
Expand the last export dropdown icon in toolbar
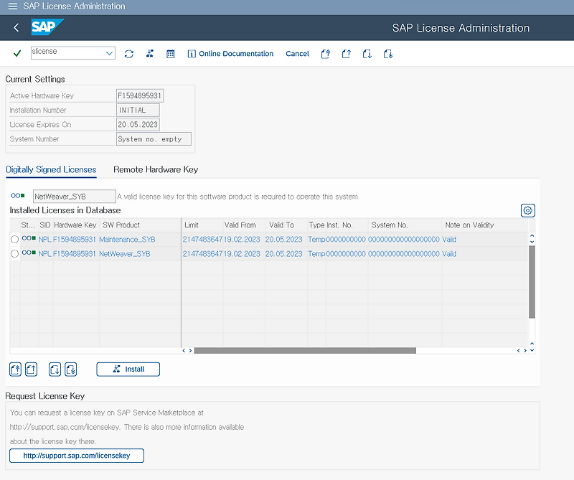point(387,53)
